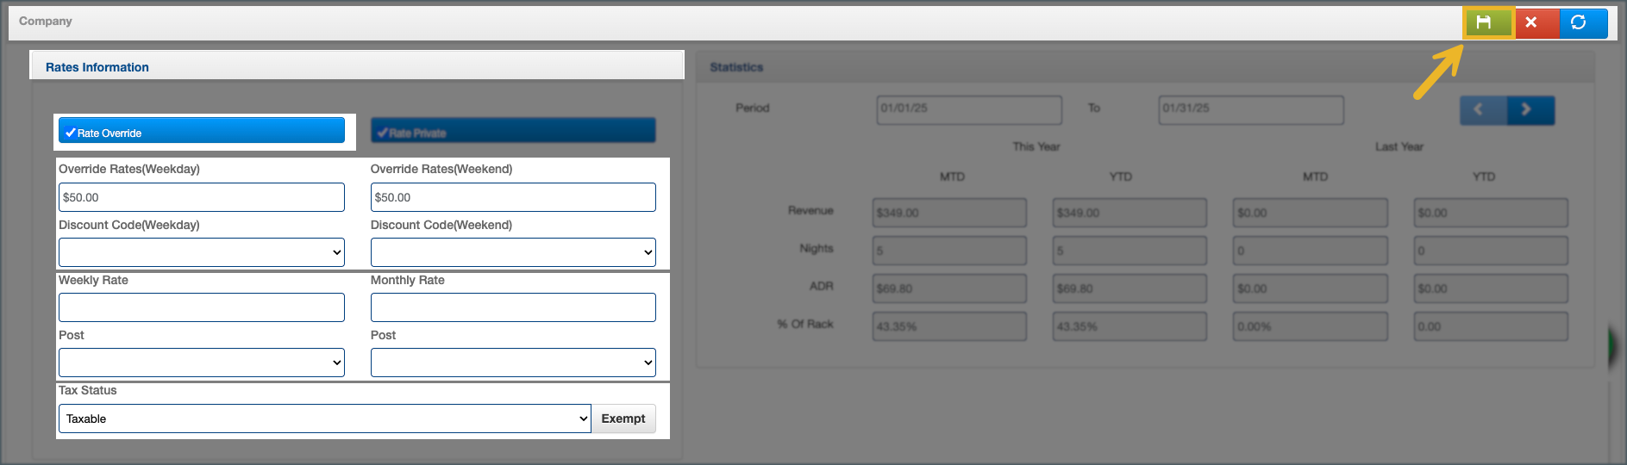
Task: Click the Weekly Rate input field
Action: [x=201, y=307]
